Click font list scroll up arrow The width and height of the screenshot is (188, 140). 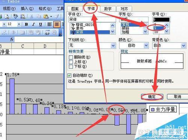point(112,26)
